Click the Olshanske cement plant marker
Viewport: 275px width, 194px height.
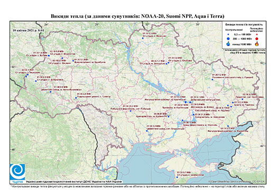click(x=146, y=131)
